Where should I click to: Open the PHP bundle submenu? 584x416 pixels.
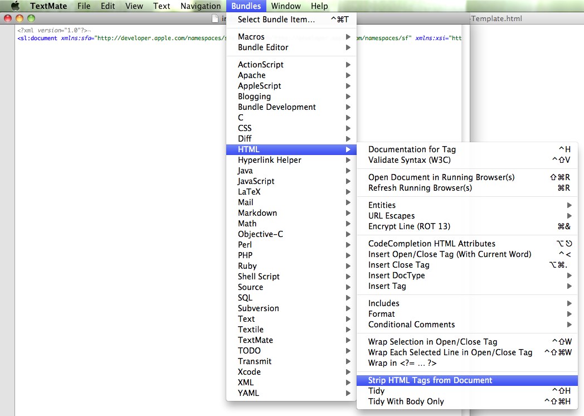point(291,255)
